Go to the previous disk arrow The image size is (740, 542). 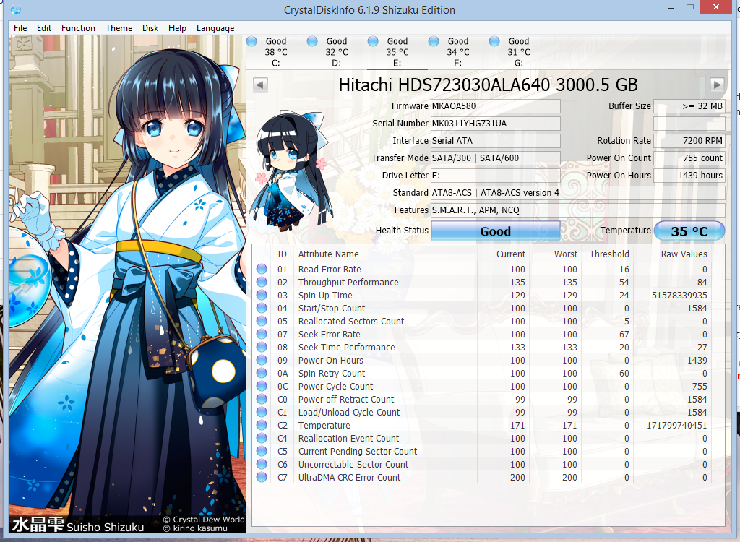click(260, 85)
